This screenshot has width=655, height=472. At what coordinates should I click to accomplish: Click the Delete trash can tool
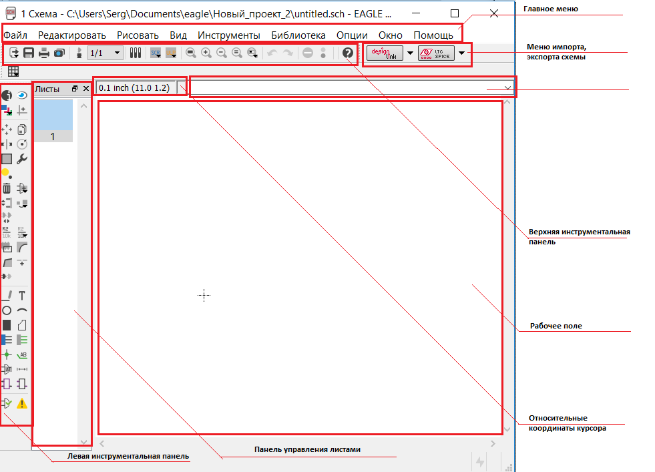click(x=7, y=188)
